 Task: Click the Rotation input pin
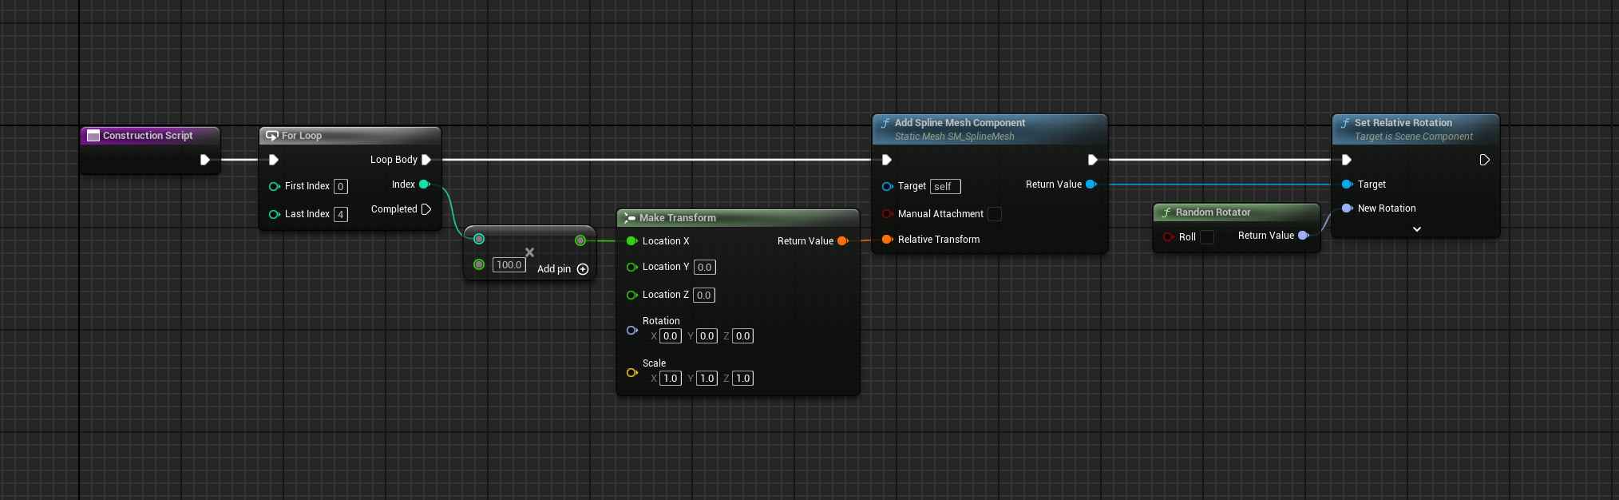pos(631,330)
